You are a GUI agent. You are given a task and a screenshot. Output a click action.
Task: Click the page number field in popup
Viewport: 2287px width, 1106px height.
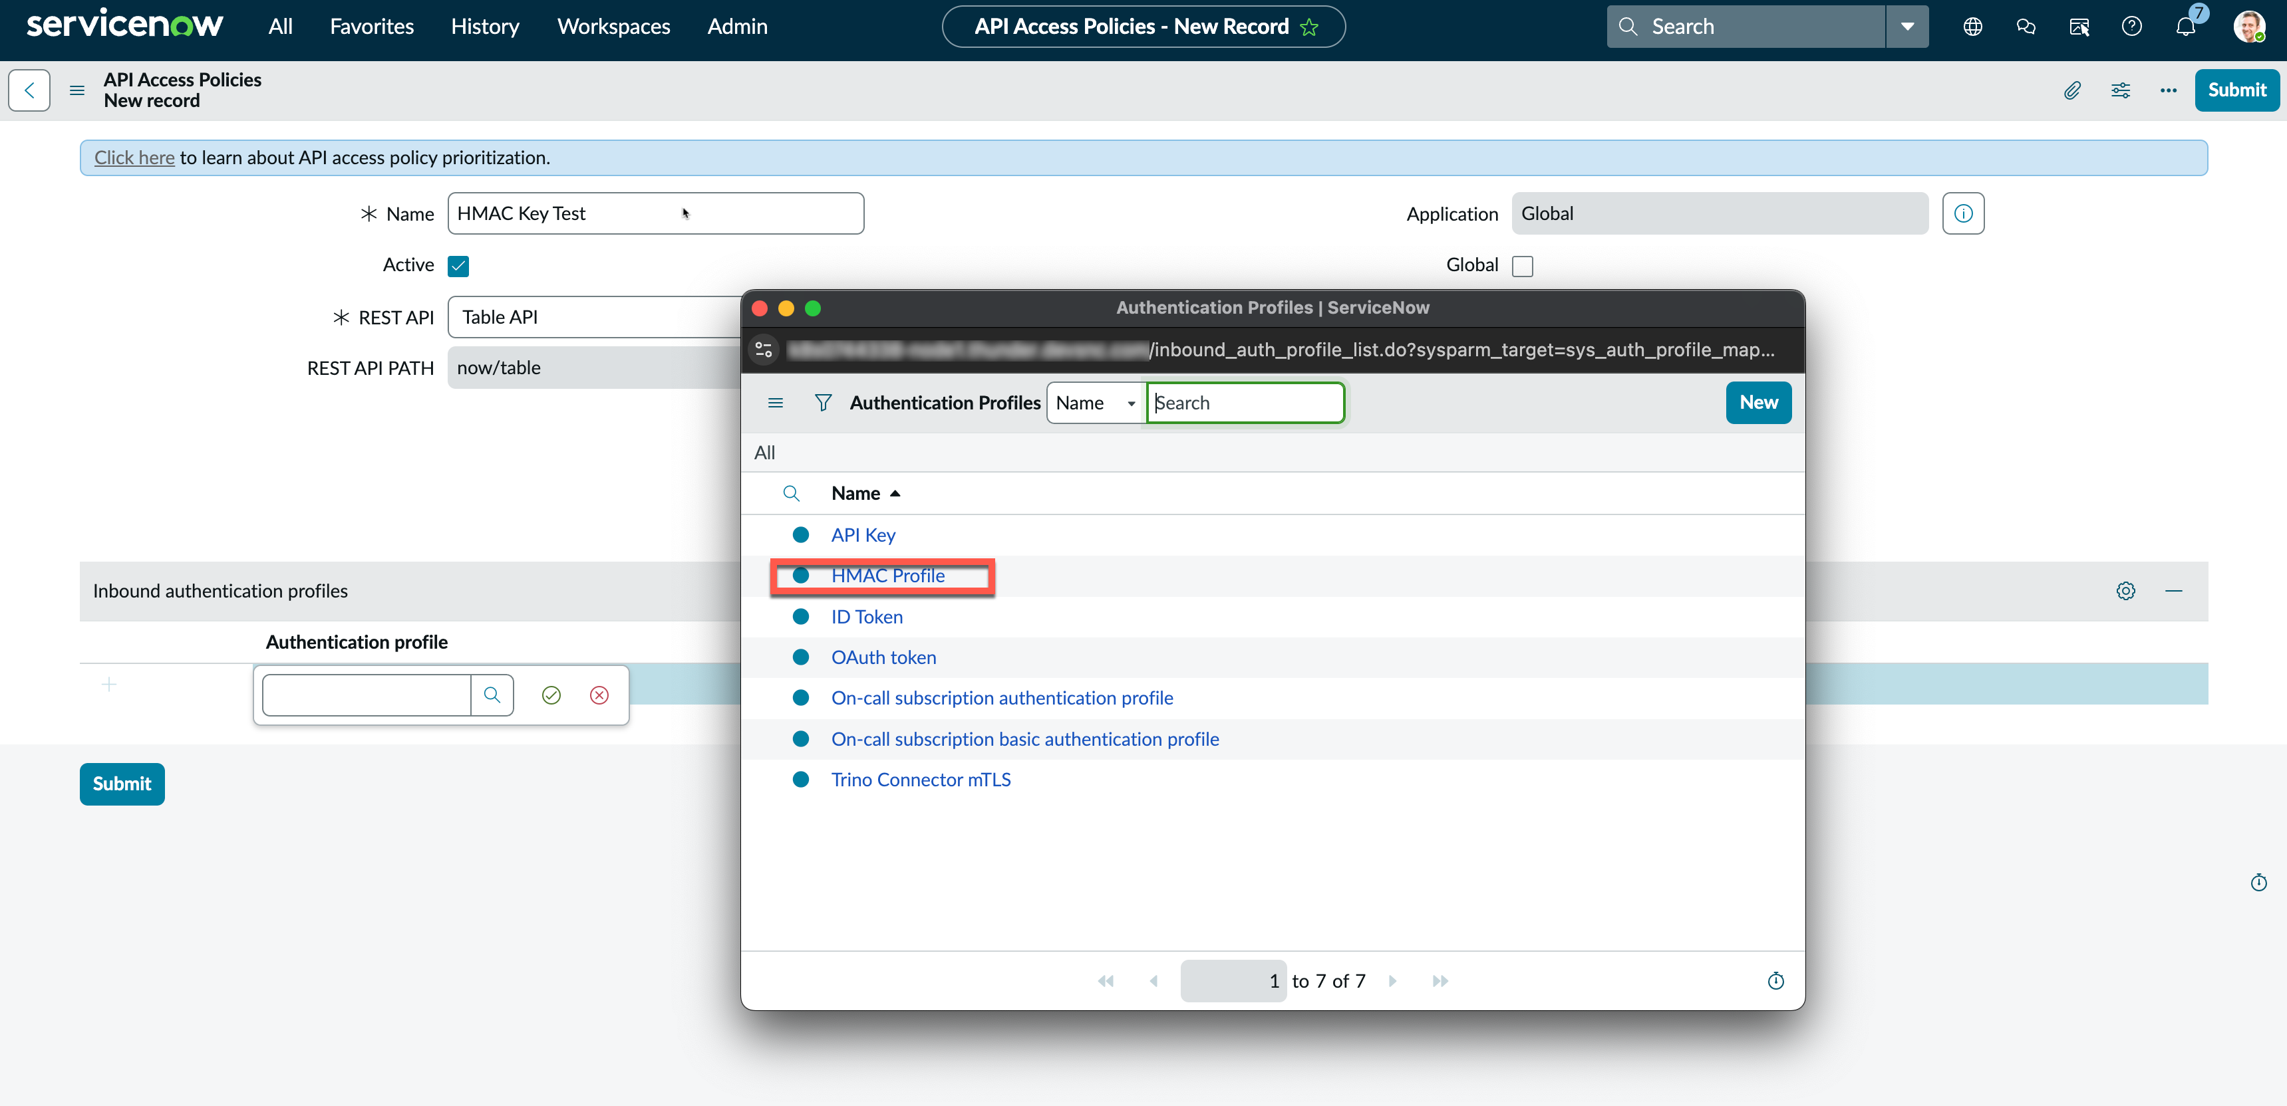click(x=1233, y=981)
